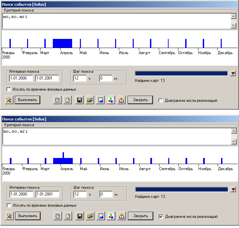Click the open folder icon in the top window
This screenshot has width=239, height=228.
tap(90, 100)
